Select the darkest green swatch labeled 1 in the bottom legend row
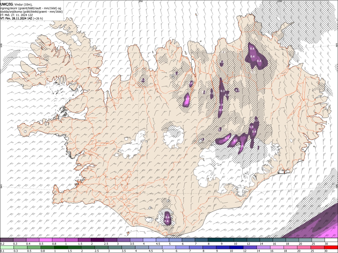The width and height of the screenshot is (338, 253). tap(61, 247)
